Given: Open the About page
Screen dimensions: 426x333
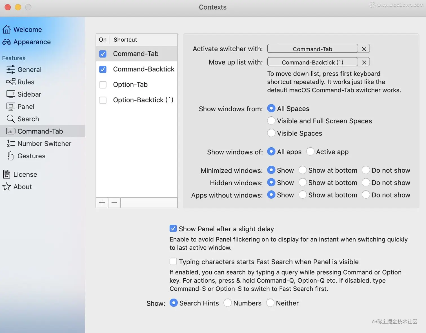Looking at the screenshot, I should pyautogui.click(x=23, y=187).
